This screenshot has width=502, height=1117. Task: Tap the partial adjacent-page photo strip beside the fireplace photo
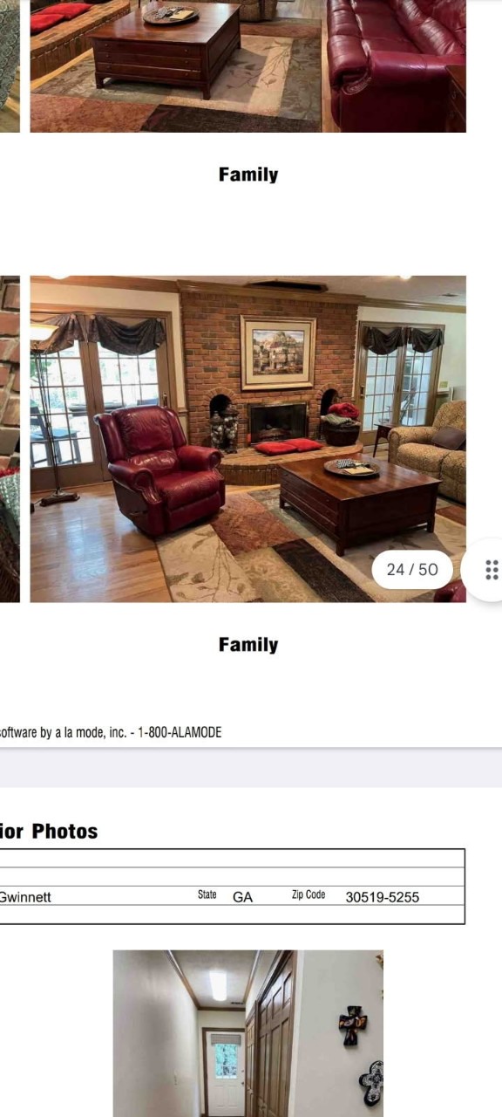[10, 439]
